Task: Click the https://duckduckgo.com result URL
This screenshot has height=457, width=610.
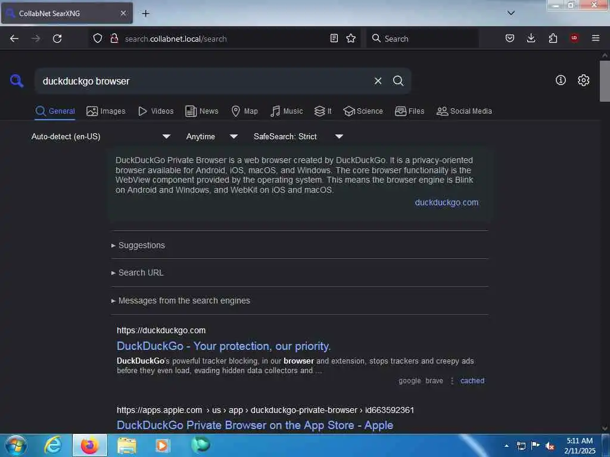Action: pos(161,330)
